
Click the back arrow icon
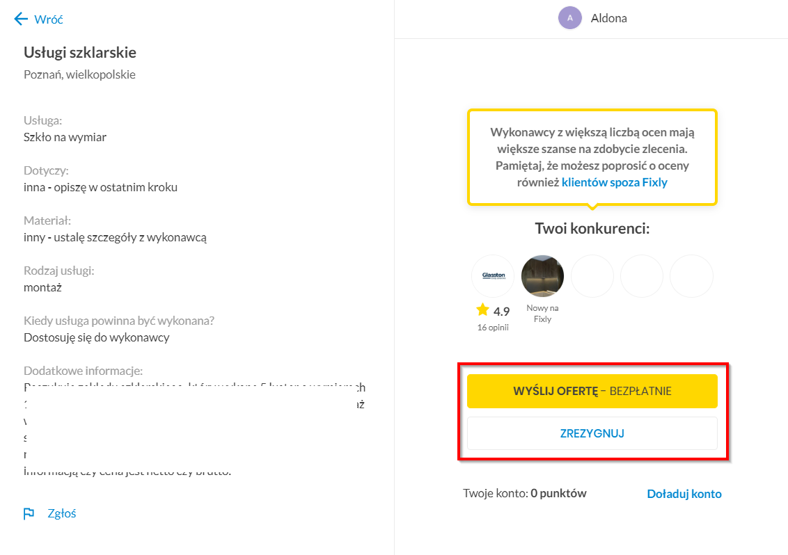click(x=21, y=19)
